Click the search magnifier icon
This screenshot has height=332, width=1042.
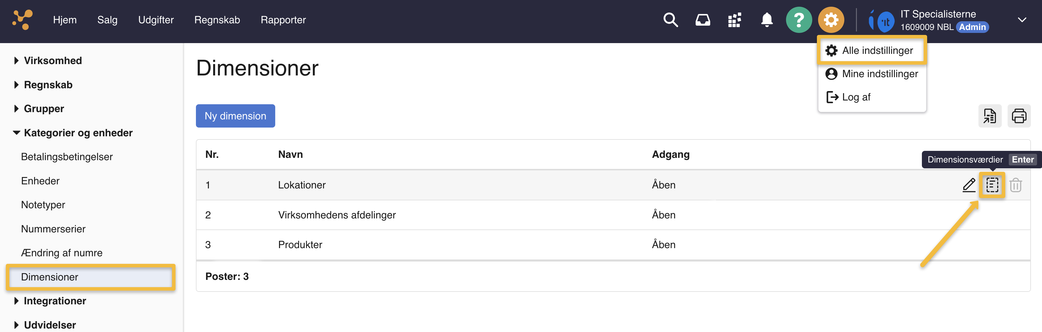click(x=670, y=20)
